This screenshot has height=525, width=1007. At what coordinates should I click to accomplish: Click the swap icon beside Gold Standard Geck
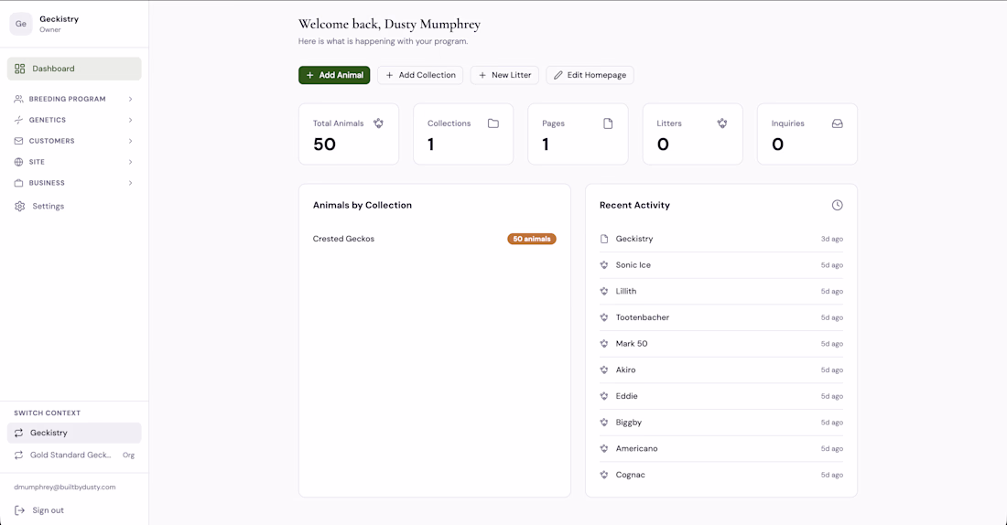click(18, 455)
